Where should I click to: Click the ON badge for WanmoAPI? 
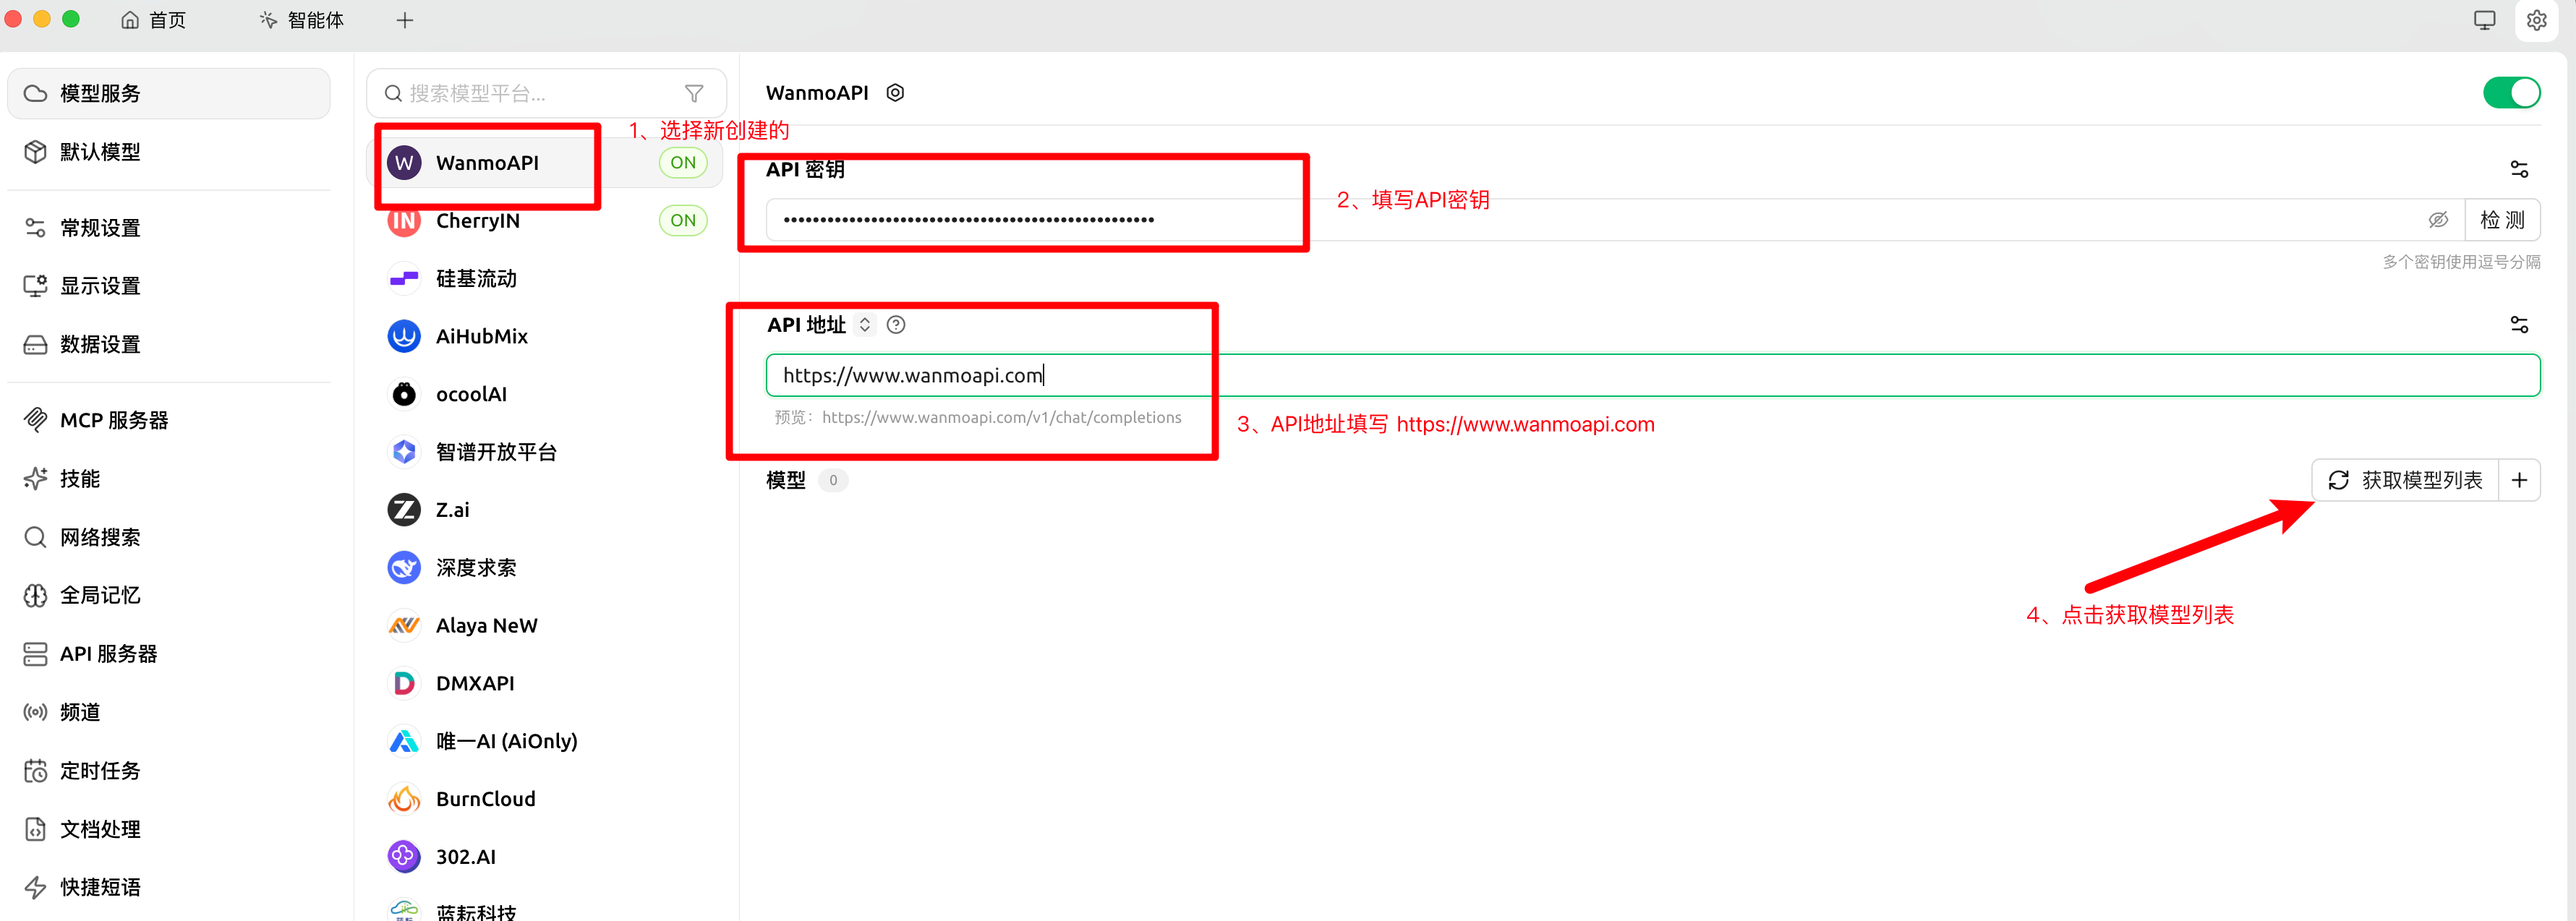click(x=683, y=163)
